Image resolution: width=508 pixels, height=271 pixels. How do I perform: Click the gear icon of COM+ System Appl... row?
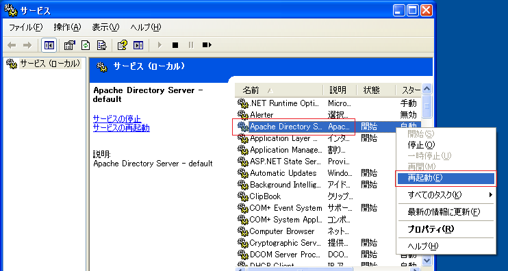[x=242, y=220]
